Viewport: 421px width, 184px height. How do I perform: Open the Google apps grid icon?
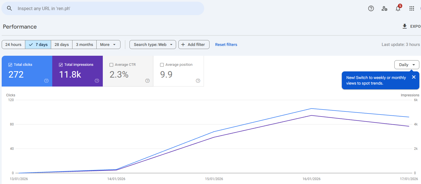(x=412, y=8)
